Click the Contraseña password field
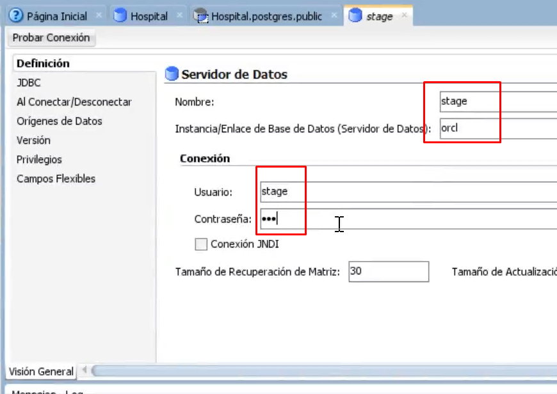This screenshot has height=394, width=557. [x=408, y=219]
